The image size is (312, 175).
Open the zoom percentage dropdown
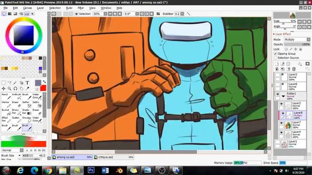click(105, 14)
